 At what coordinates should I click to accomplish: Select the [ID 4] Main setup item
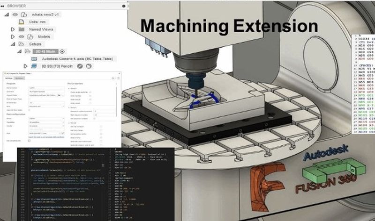tap(45, 51)
